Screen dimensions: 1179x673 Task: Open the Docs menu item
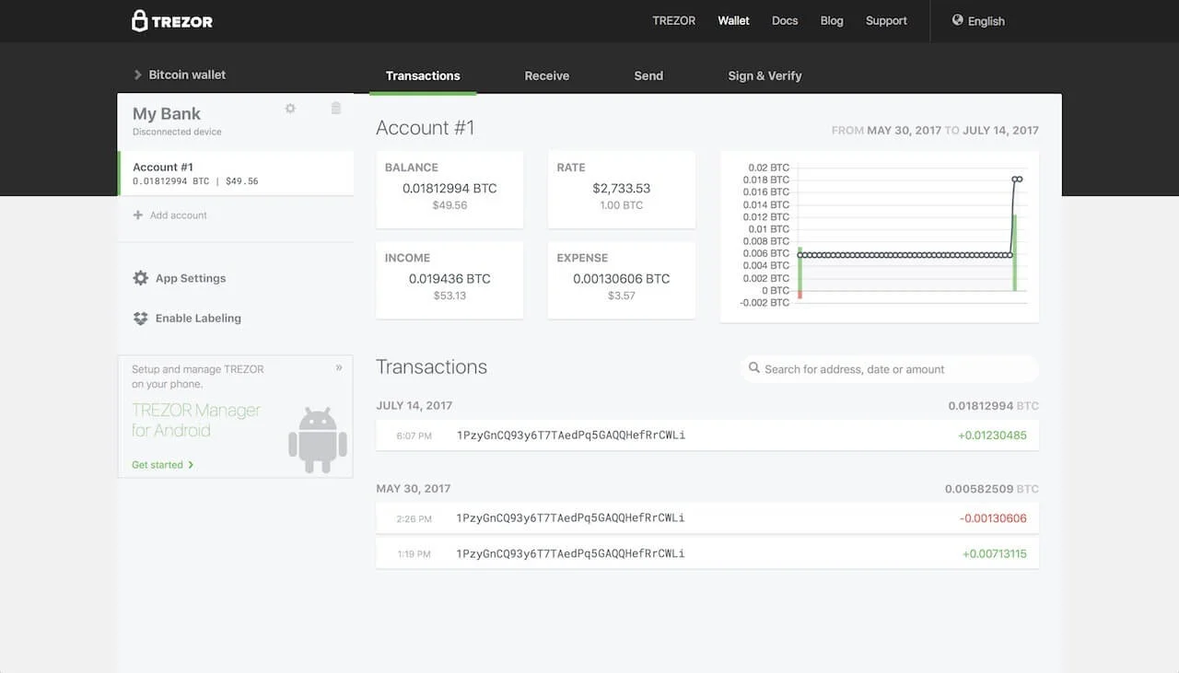785,20
